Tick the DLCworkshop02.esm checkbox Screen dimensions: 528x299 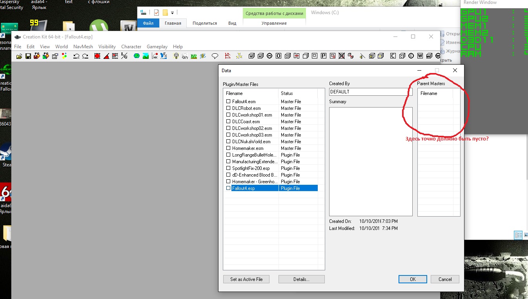[x=228, y=128]
